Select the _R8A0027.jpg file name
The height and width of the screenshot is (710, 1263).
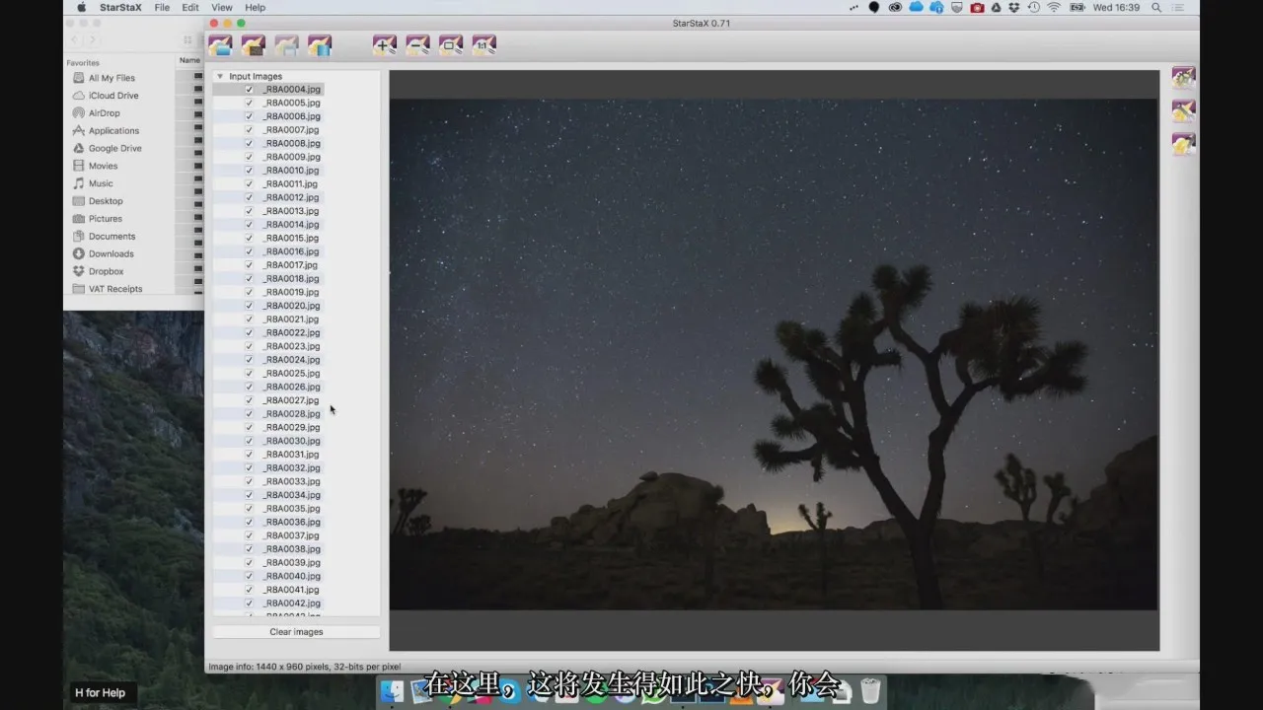click(x=291, y=400)
